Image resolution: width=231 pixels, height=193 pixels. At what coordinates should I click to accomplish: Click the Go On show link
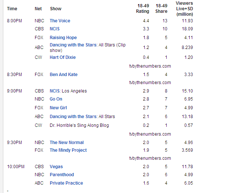[56, 99]
